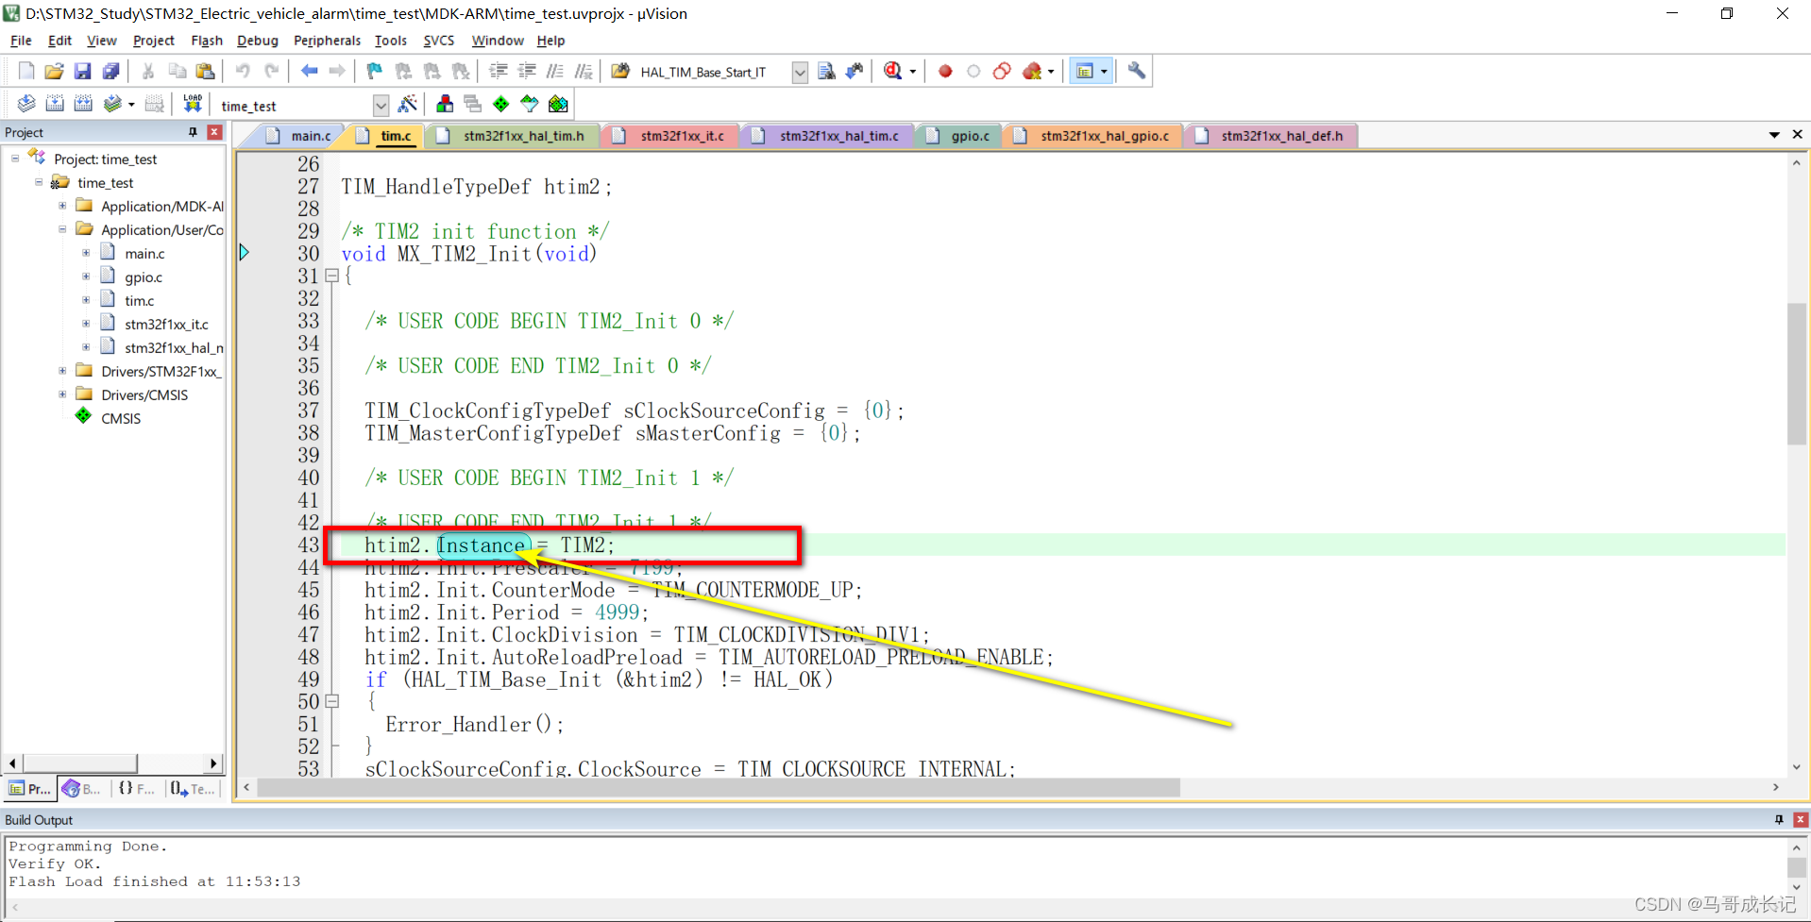The image size is (1811, 922).
Task: Open the kill breakpoints dropdown arrow
Action: 1050,72
